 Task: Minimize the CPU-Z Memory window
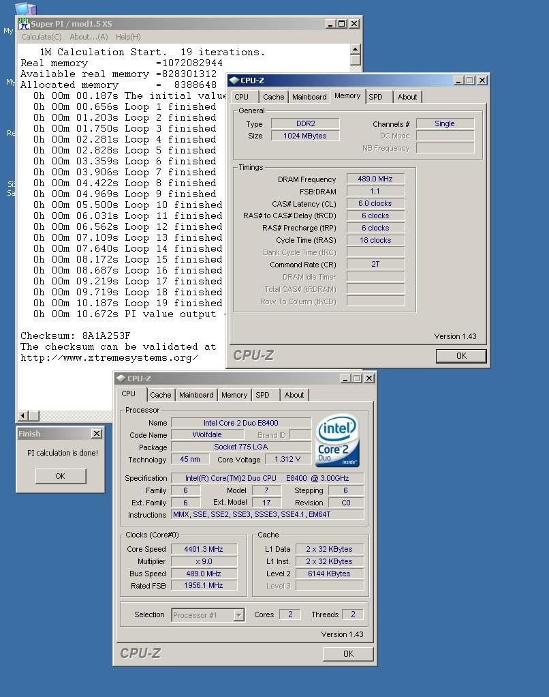coord(458,80)
